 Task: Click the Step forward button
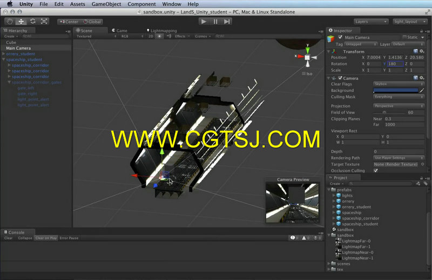coord(227,22)
